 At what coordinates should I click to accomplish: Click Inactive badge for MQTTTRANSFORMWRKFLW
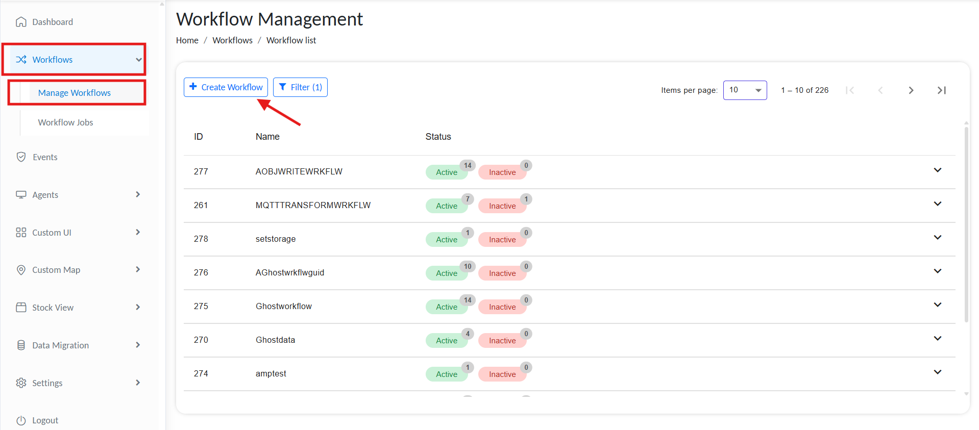[x=502, y=206]
